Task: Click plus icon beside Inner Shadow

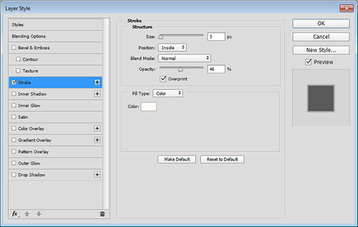Action: (97, 94)
